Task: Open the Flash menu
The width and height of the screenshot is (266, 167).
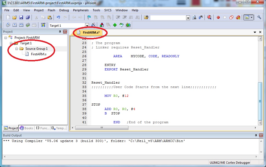Action: [51, 10]
